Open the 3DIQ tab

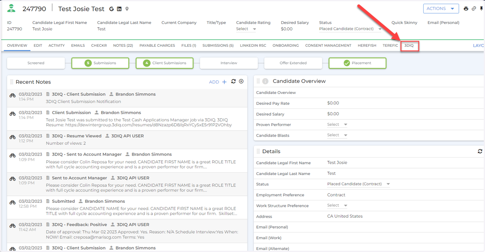click(409, 46)
